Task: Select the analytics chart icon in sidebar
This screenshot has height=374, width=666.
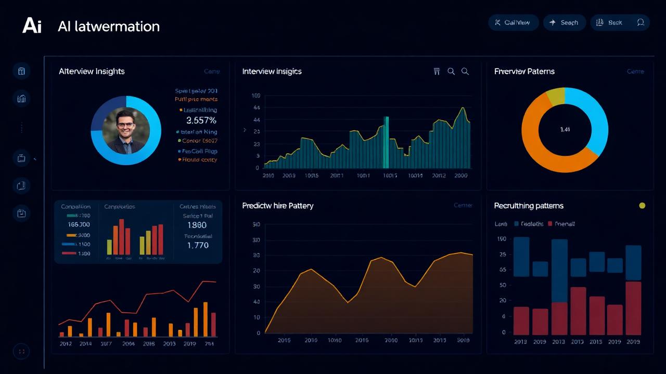Action: pyautogui.click(x=21, y=99)
